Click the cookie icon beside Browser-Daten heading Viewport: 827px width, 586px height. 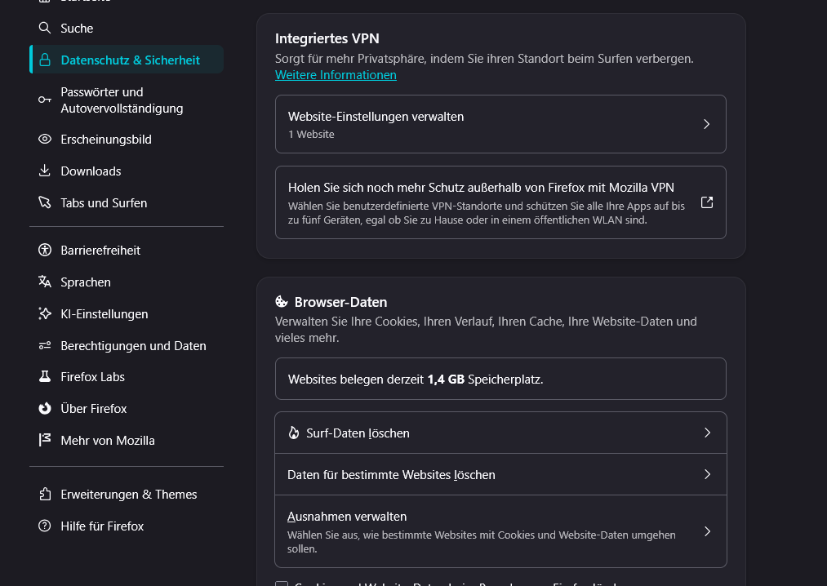tap(282, 302)
